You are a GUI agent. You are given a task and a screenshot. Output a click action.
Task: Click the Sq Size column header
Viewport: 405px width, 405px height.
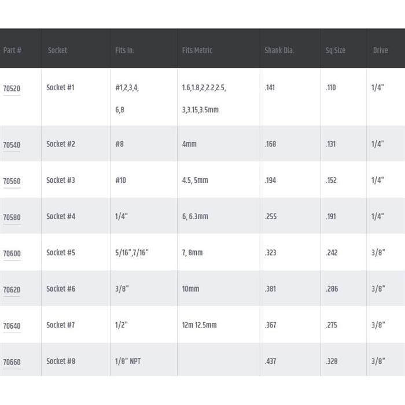tap(336, 50)
